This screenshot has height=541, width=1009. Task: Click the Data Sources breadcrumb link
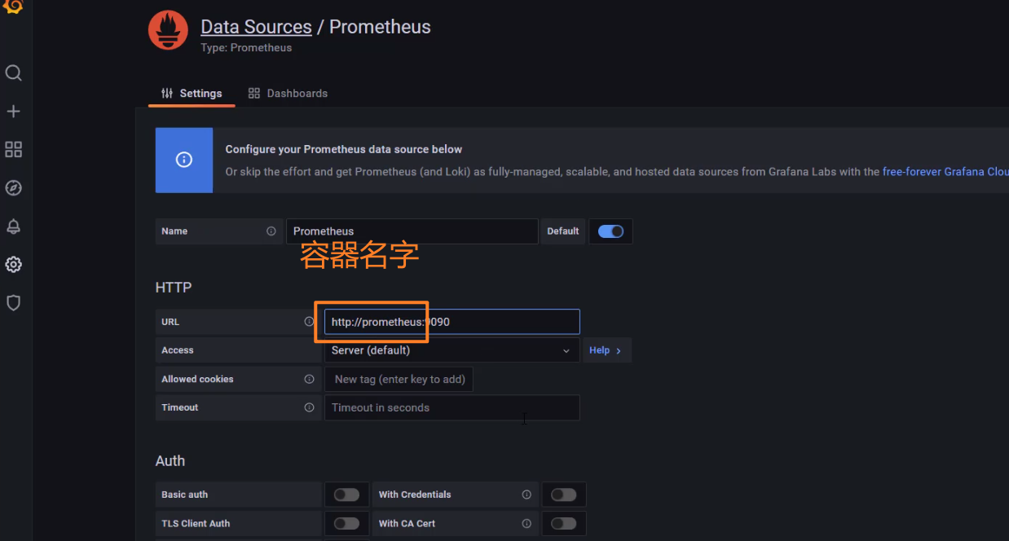256,27
